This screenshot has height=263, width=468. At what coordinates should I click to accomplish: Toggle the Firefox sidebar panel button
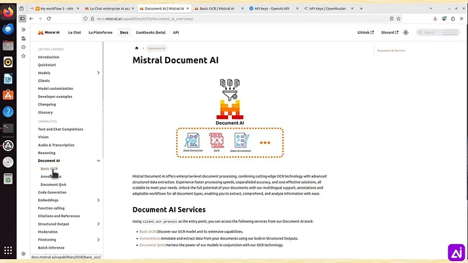tap(22, 18)
